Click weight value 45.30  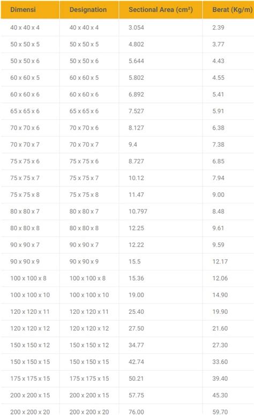(220, 395)
